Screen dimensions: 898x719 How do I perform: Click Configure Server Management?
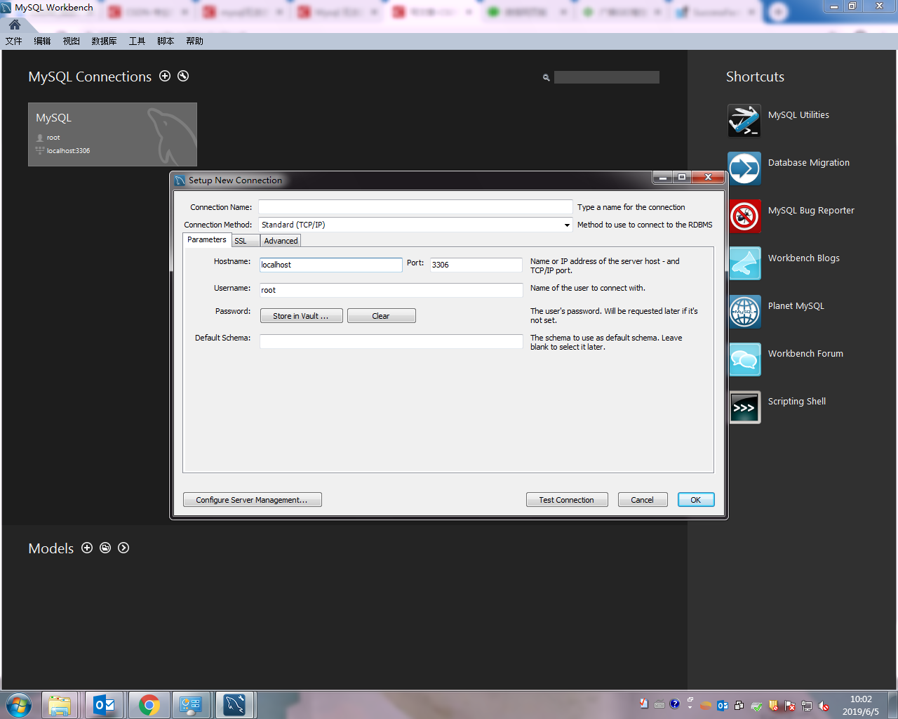pyautogui.click(x=252, y=499)
